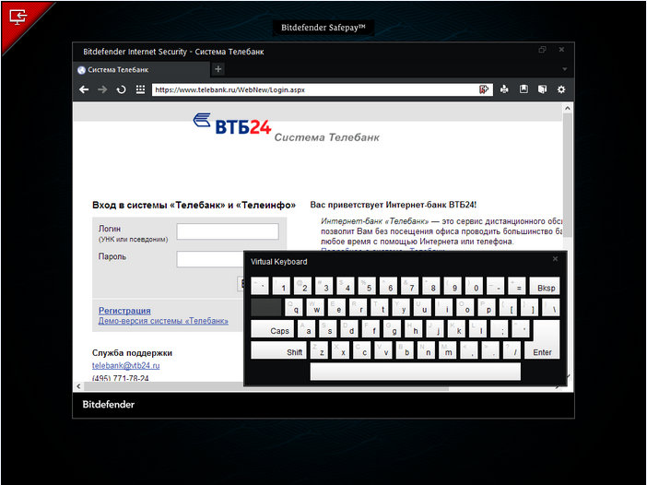Click the m key on virtual keyboard
Image resolution: width=647 pixels, height=485 pixels.
pos(448,351)
